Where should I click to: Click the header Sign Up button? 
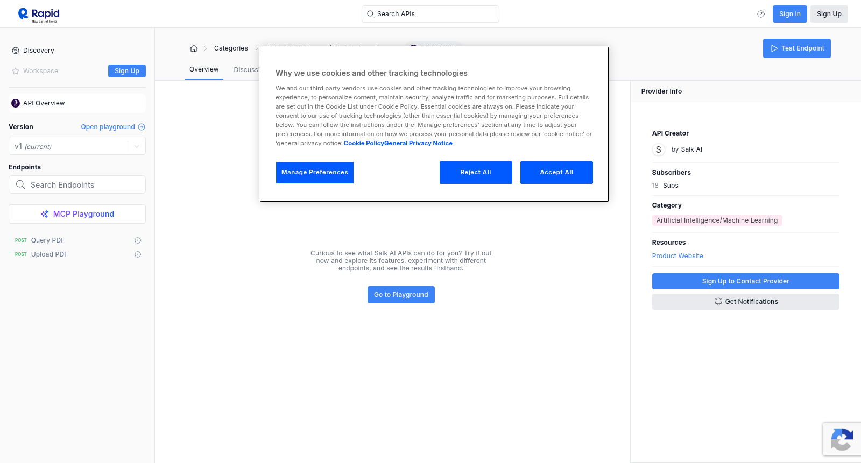click(829, 14)
